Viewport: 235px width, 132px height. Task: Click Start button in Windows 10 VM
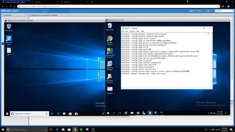(x=7, y=114)
